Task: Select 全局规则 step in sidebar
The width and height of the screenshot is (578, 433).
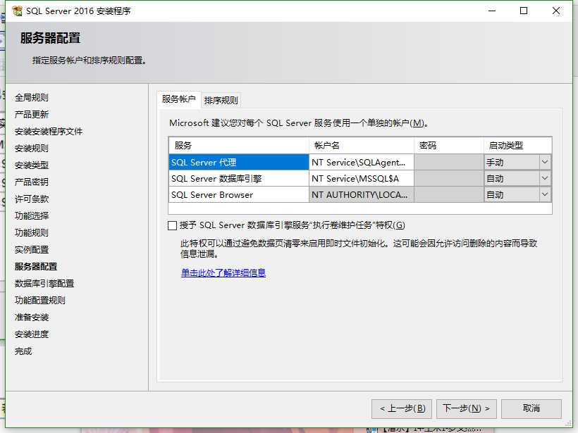Action: [x=32, y=98]
